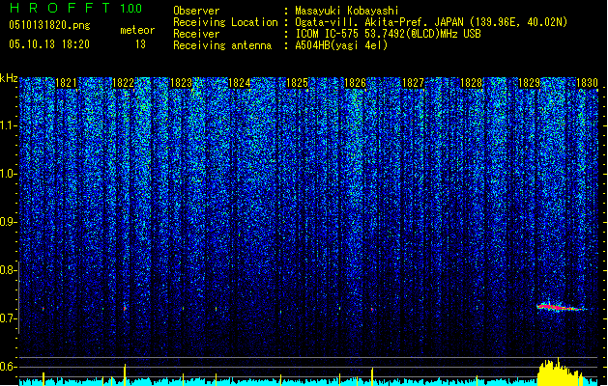608x386 pixels.
Task: Click antenna value A504HB(yagi 4el)
Action: [341, 45]
